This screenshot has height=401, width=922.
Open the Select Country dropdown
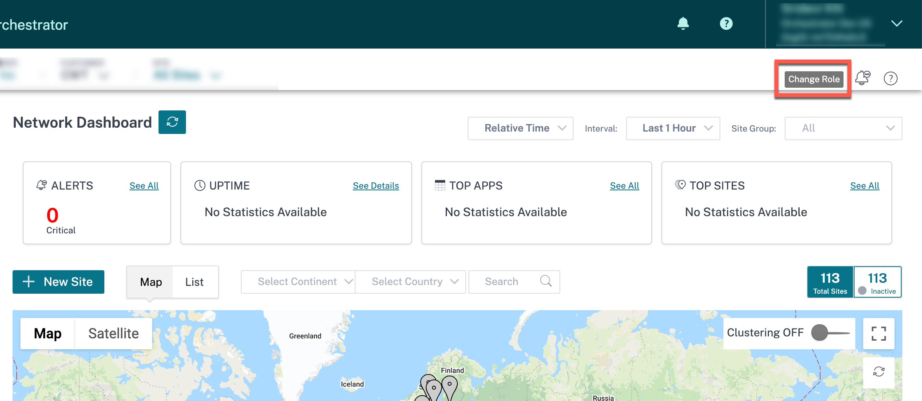[x=410, y=282]
